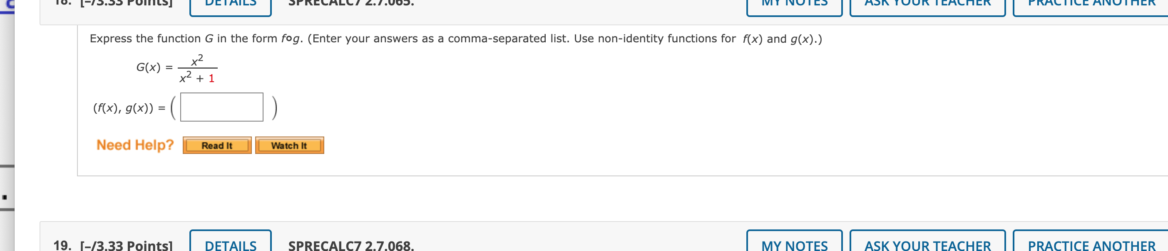Expand DETAILS above the G(x) problem

pos(230,5)
